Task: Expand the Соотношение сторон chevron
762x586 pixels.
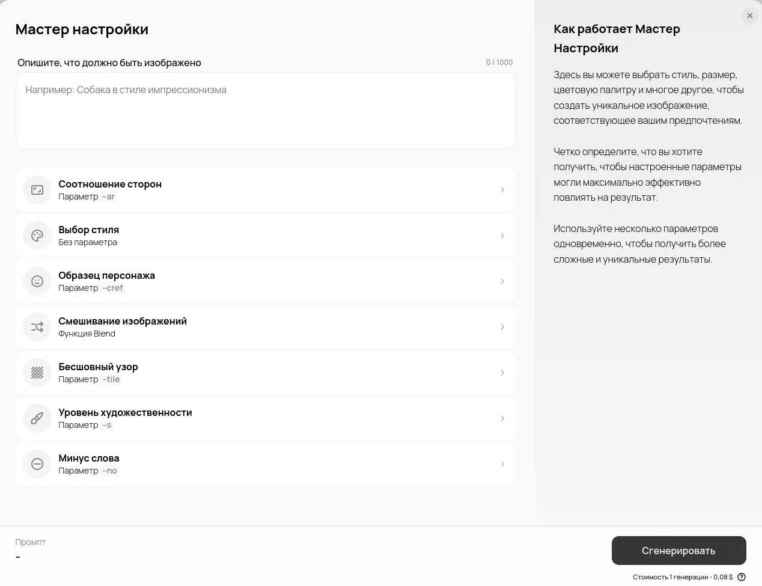Action: click(x=502, y=190)
